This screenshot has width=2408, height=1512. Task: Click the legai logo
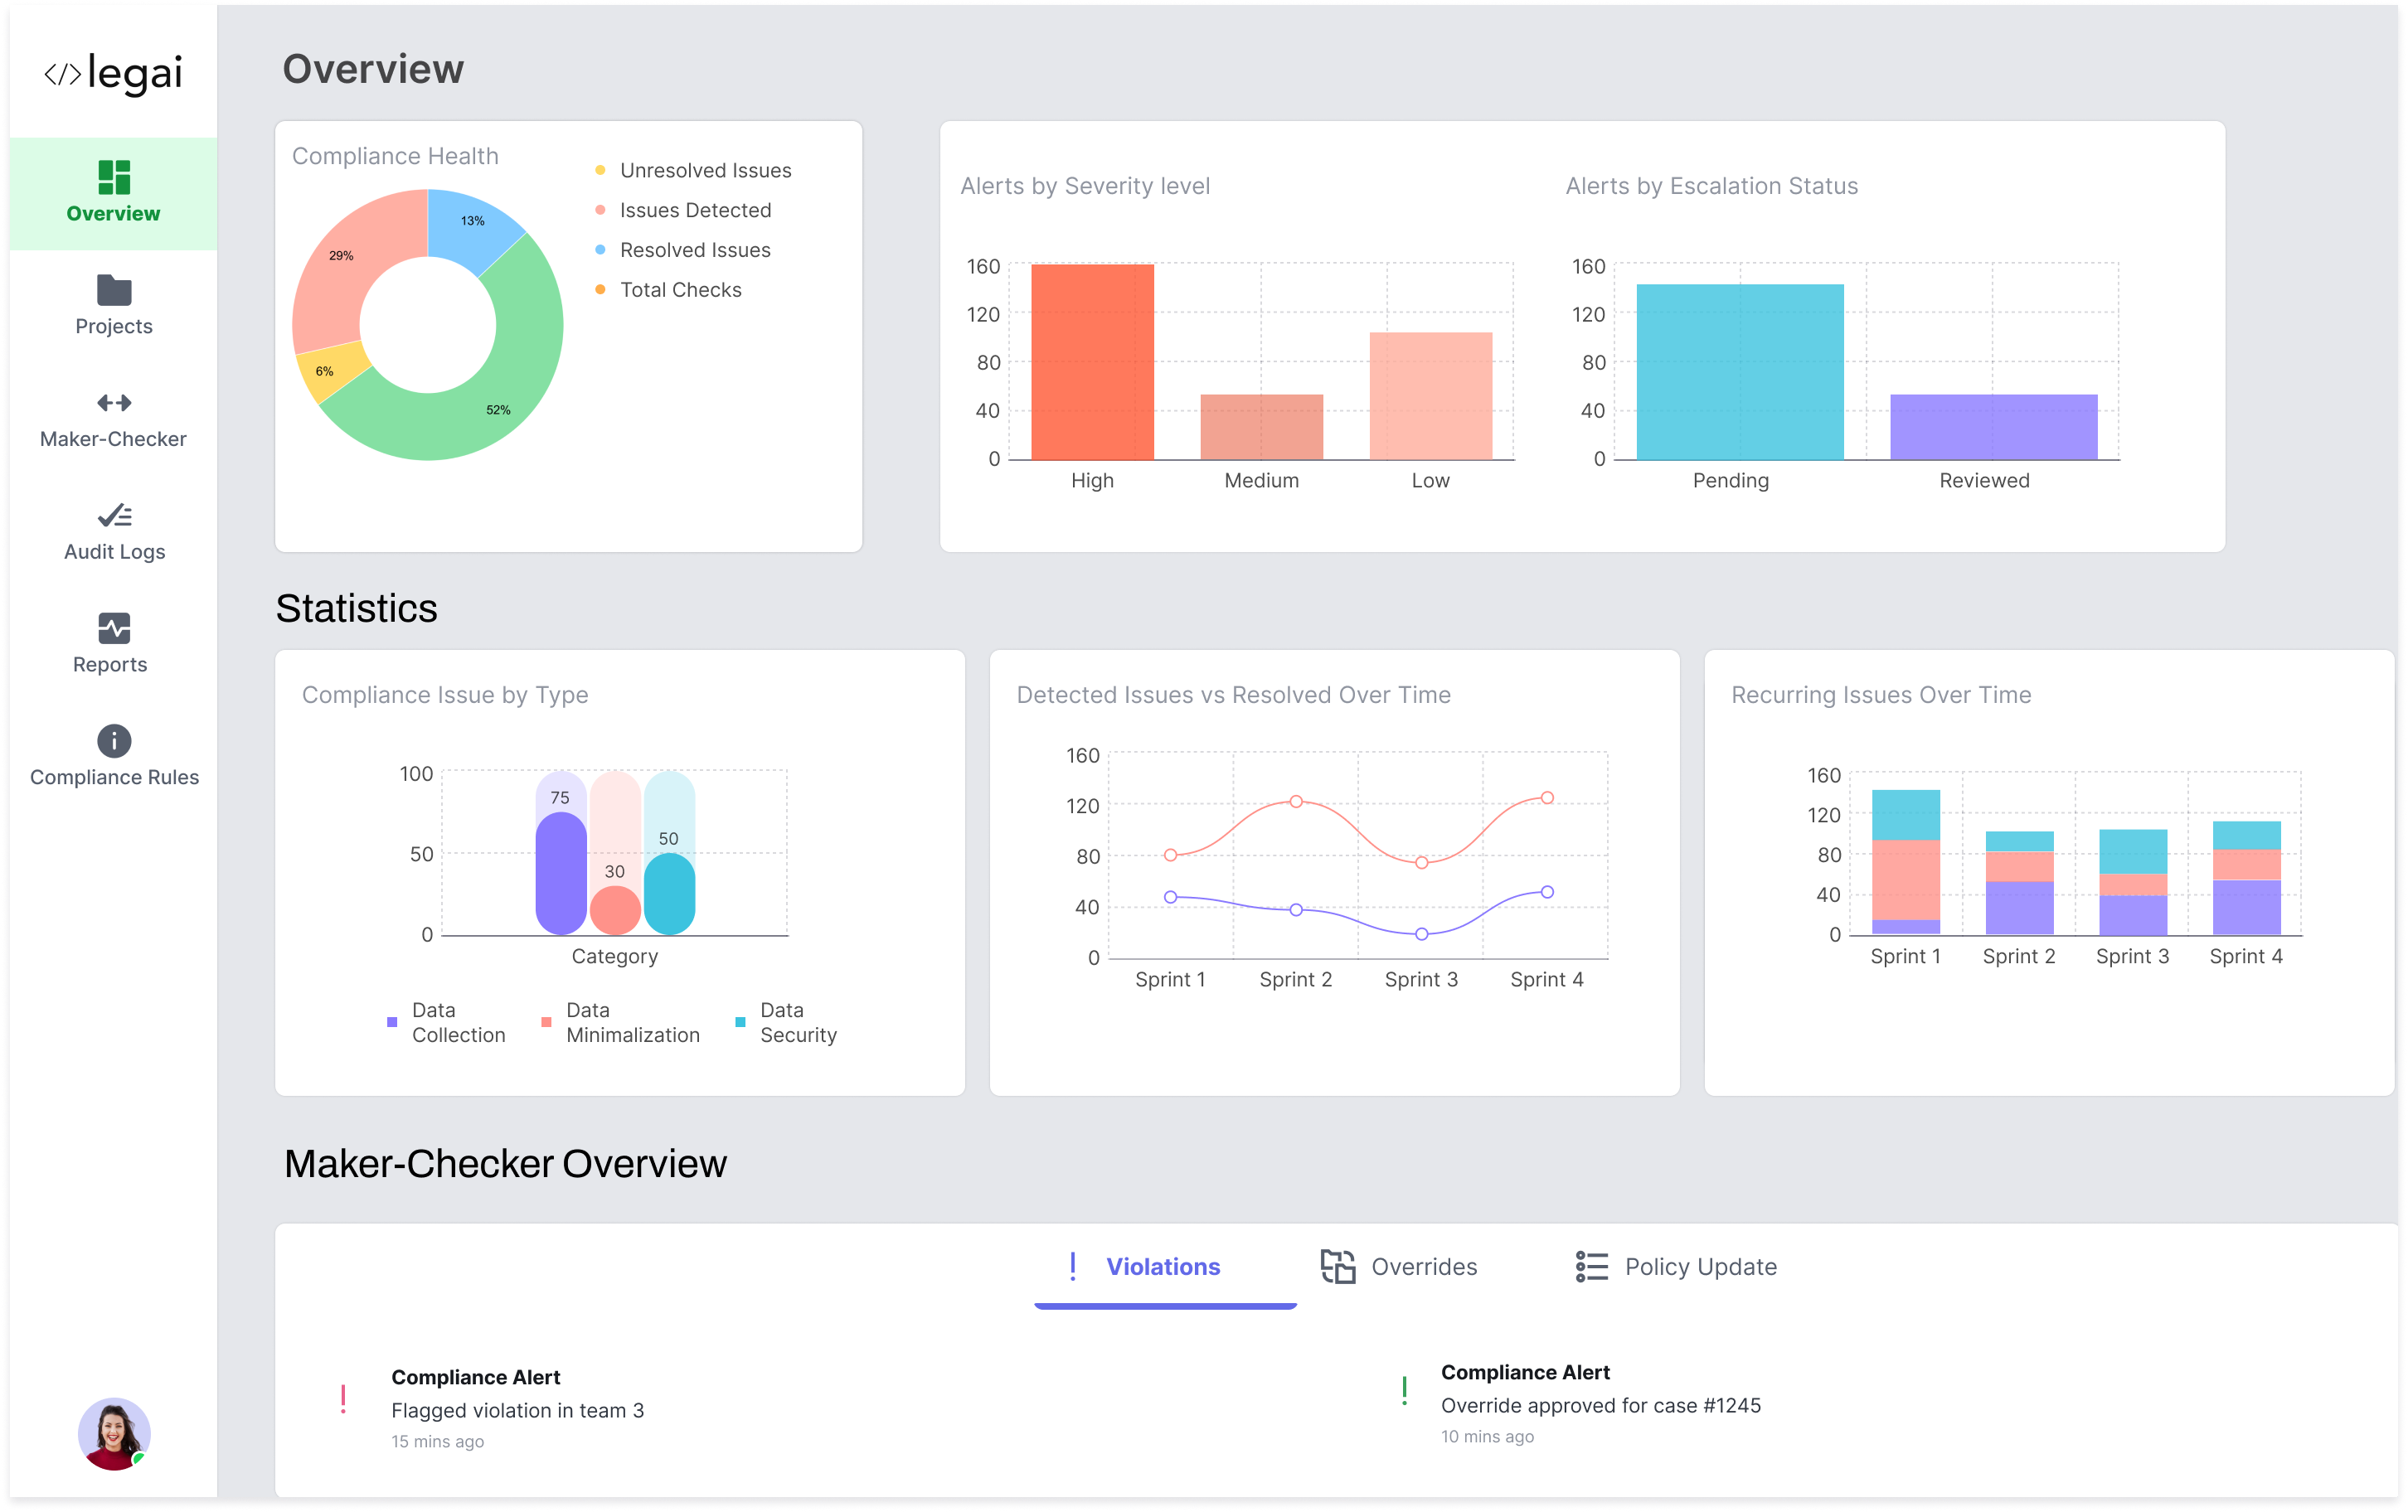click(113, 73)
